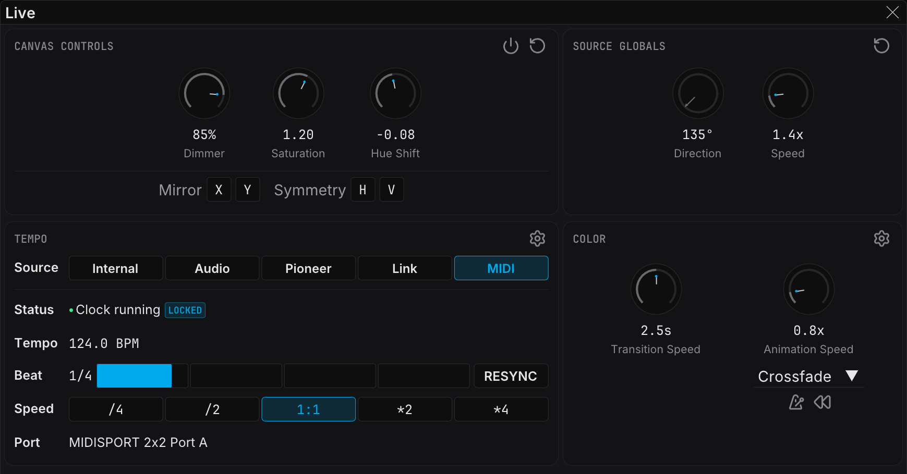Click the LOCKED status badge
This screenshot has height=474, width=907.
(185, 310)
